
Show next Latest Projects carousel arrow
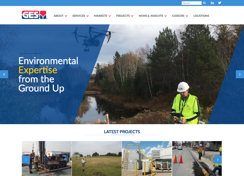pos(218,160)
